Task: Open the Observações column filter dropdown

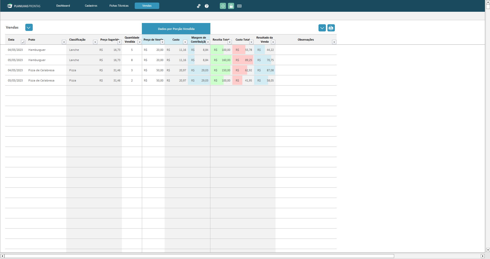Action: 334,42
